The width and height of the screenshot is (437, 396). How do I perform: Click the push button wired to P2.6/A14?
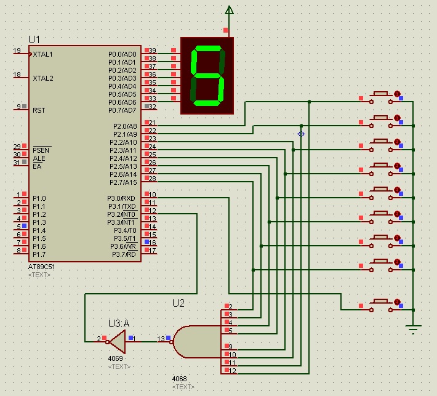point(381,241)
